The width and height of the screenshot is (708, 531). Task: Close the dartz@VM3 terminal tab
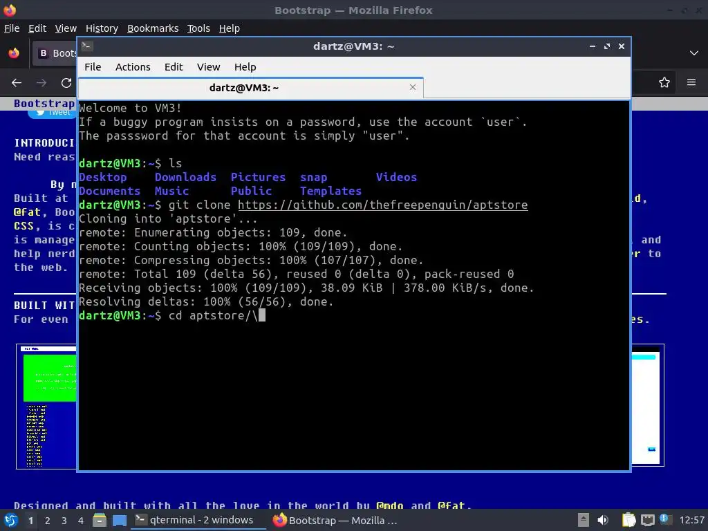(413, 87)
